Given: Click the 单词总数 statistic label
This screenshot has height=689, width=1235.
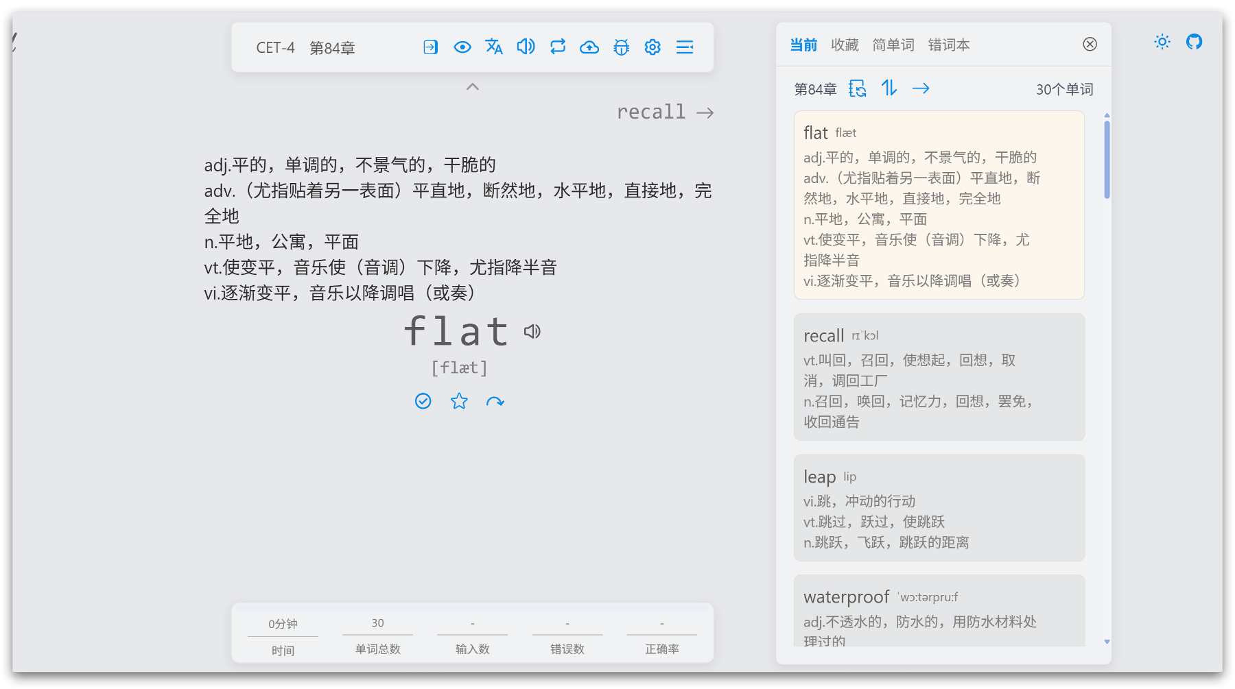Looking at the screenshot, I should click(x=378, y=649).
